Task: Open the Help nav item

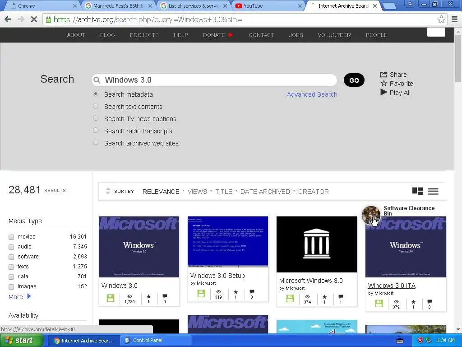Action: 180,35
